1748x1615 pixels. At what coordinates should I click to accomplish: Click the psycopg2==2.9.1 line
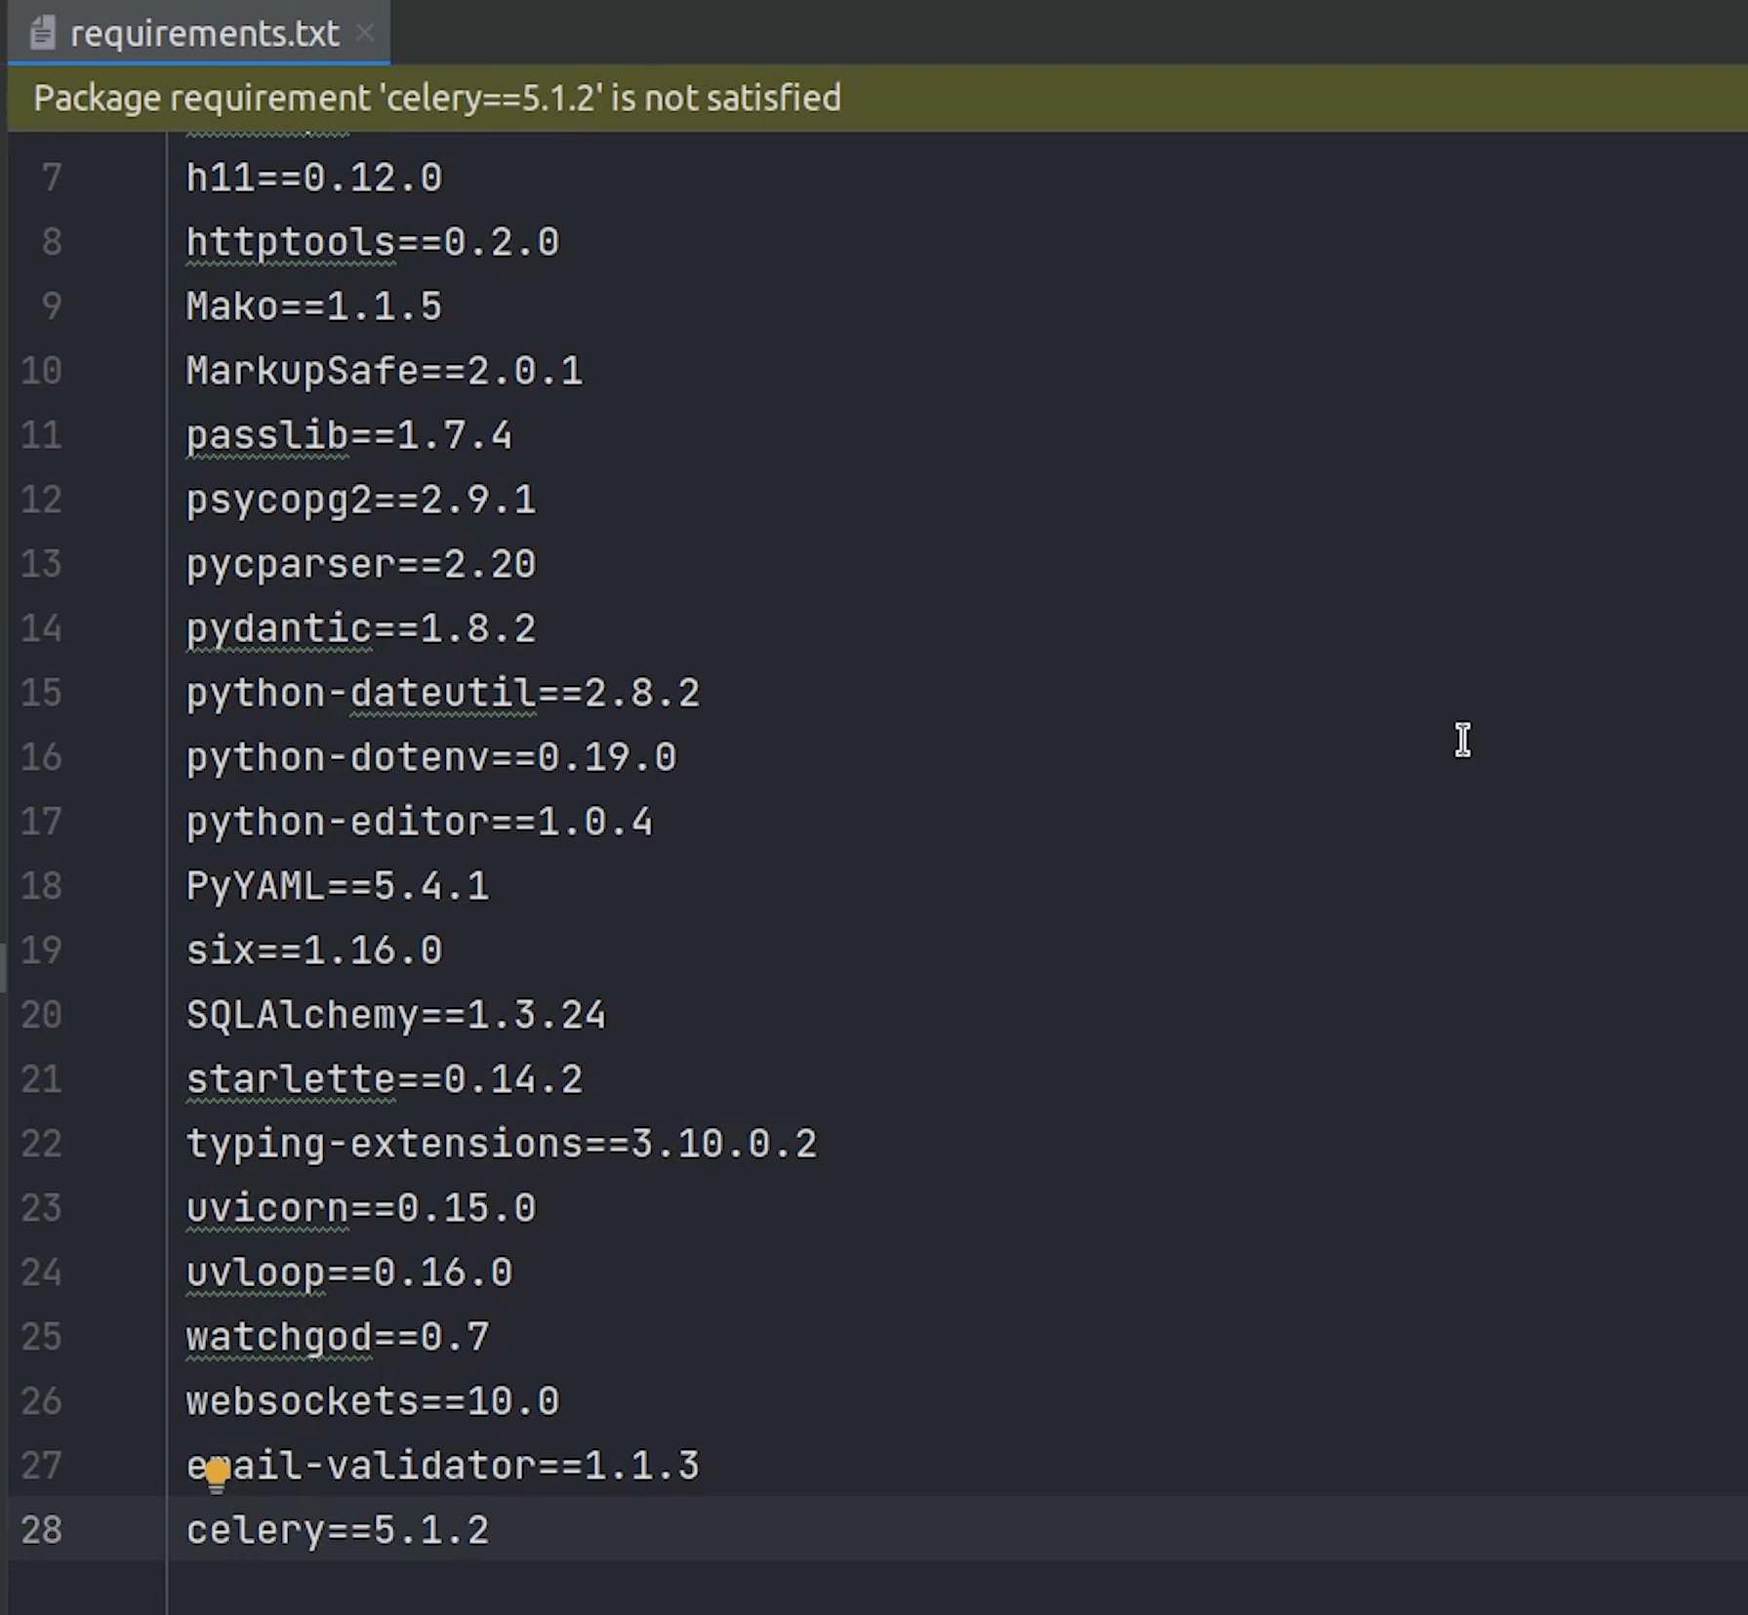click(x=360, y=500)
